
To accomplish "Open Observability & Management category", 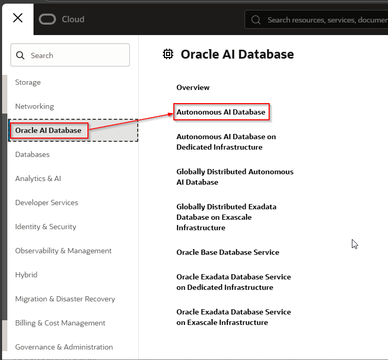I will pyautogui.click(x=63, y=251).
